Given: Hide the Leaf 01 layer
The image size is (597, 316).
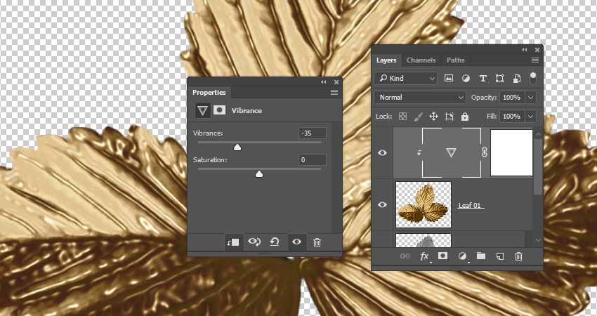Looking at the screenshot, I should point(382,205).
